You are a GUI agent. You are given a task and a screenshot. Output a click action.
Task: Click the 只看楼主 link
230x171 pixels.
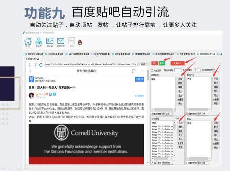139,96
